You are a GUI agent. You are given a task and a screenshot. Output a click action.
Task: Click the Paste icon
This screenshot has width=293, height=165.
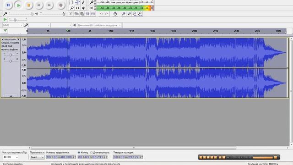[82, 14]
